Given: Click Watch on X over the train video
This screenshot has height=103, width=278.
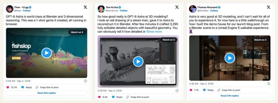Looking at the screenshot, I should [x=169, y=40].
